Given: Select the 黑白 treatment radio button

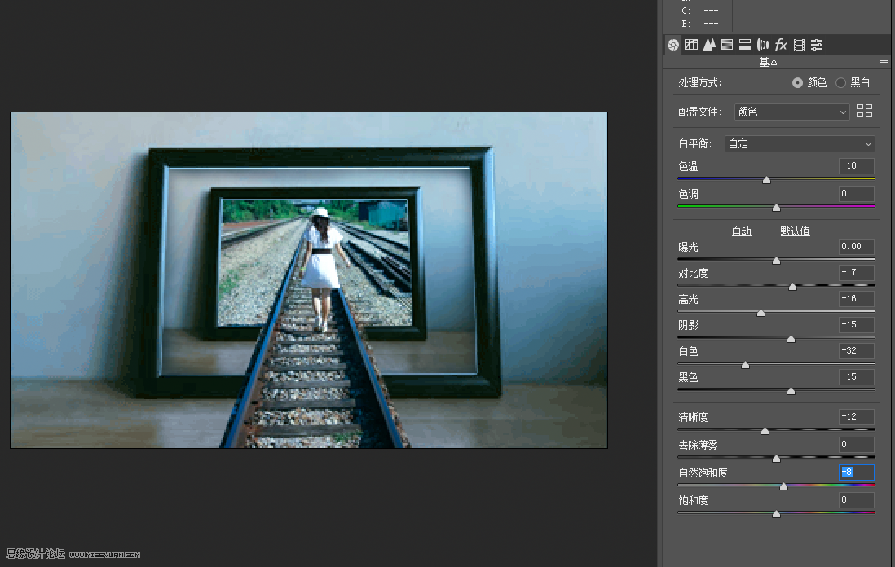Looking at the screenshot, I should click(840, 83).
